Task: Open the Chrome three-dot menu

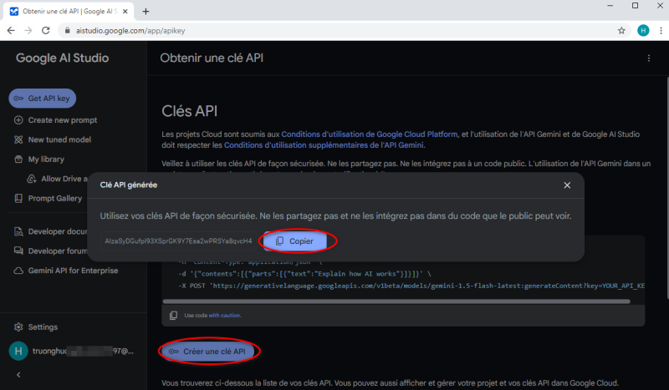Action: pyautogui.click(x=661, y=31)
